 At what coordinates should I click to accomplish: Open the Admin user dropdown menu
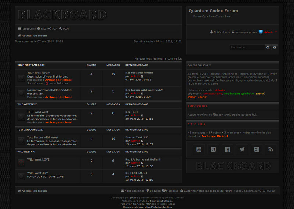(x=270, y=32)
